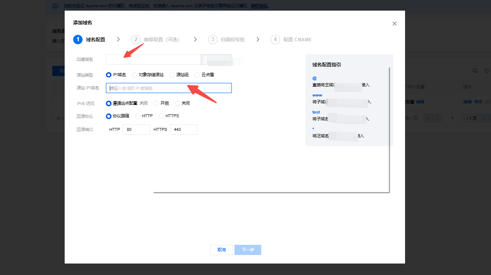Select 对象存储源站 as the origin type

135,74
